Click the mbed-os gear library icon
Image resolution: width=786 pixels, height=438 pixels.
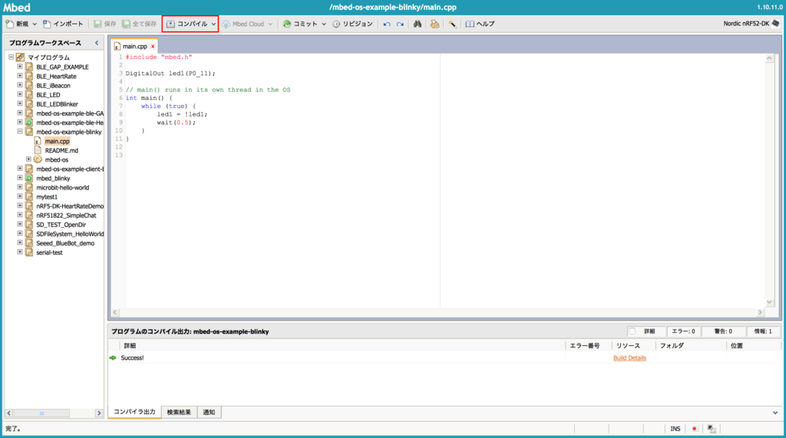click(x=38, y=160)
